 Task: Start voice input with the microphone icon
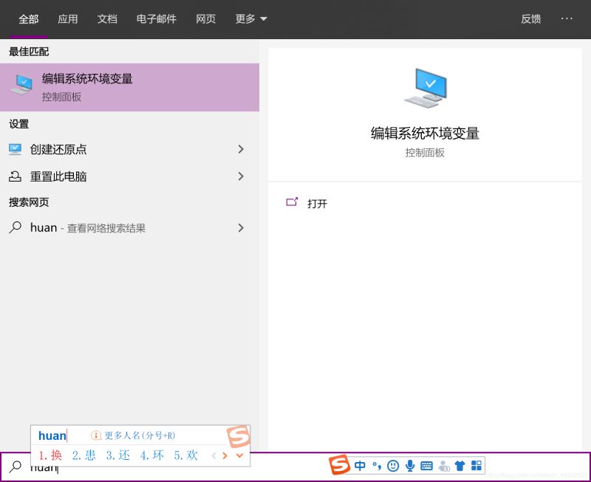point(410,465)
